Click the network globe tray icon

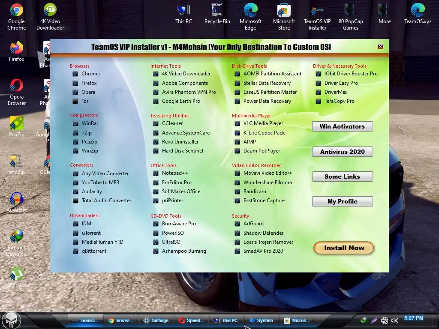[385, 320]
